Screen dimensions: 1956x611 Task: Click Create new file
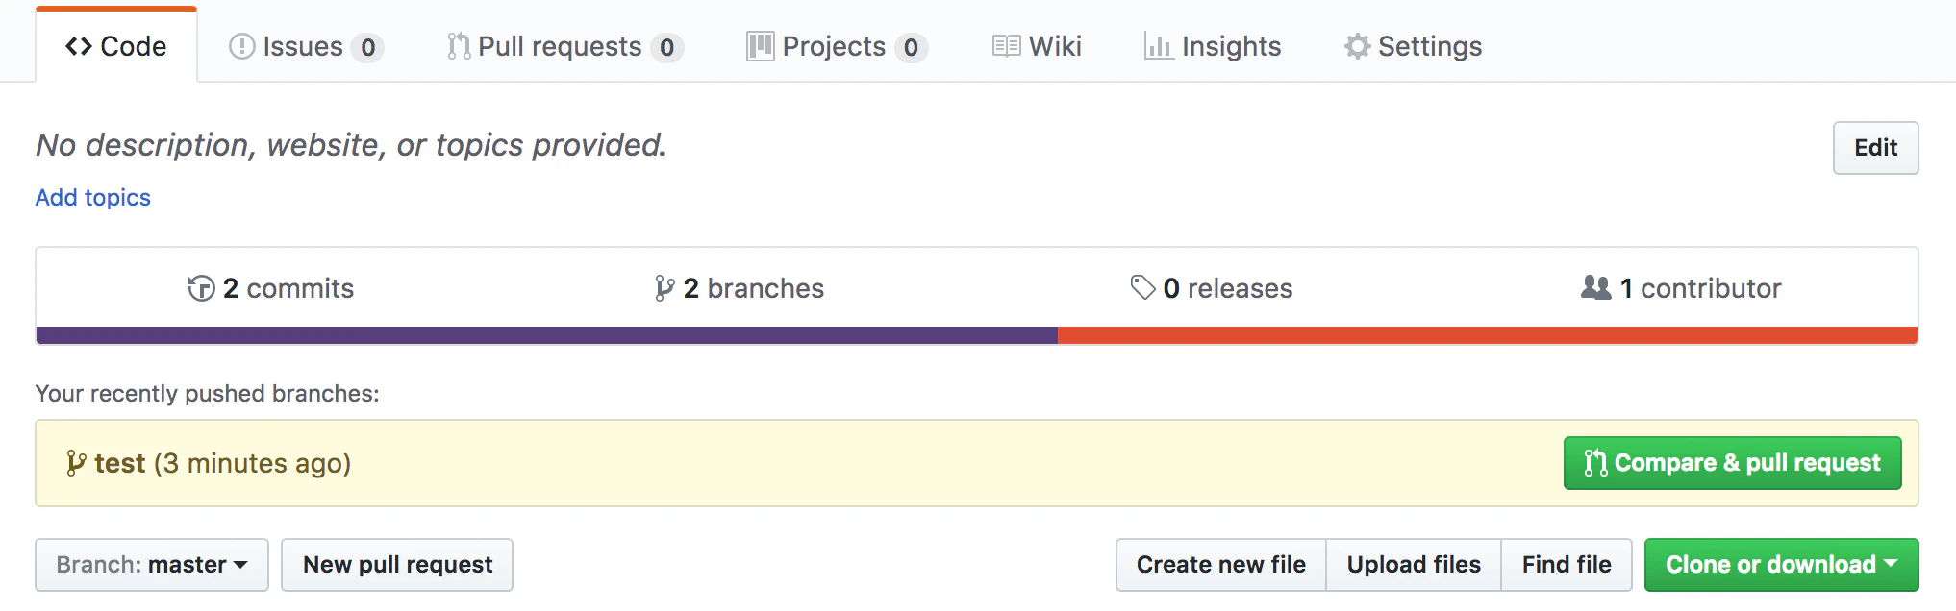1221,565
